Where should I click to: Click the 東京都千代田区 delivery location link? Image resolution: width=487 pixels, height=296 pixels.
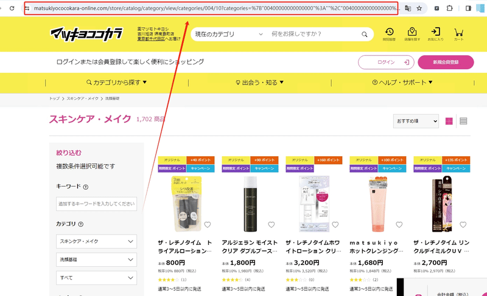click(x=151, y=39)
